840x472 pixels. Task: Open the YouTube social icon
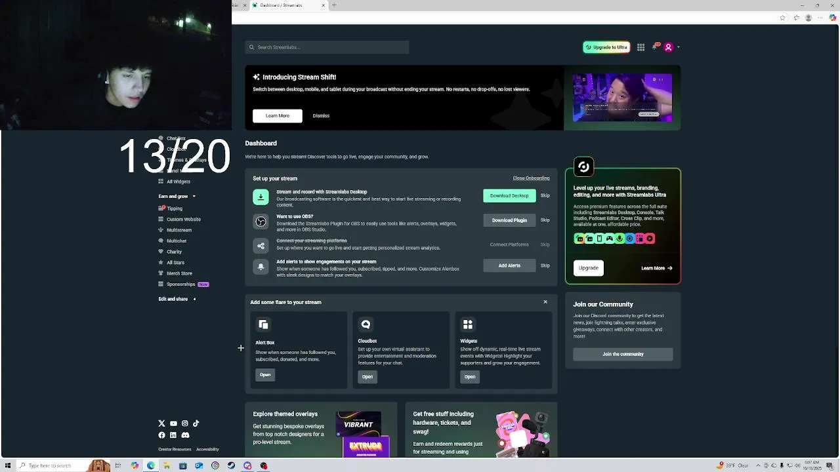tap(173, 423)
